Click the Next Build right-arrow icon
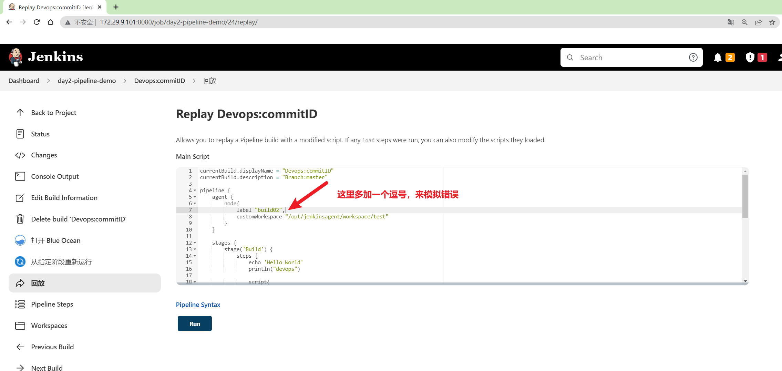The image size is (782, 371). coord(20,368)
